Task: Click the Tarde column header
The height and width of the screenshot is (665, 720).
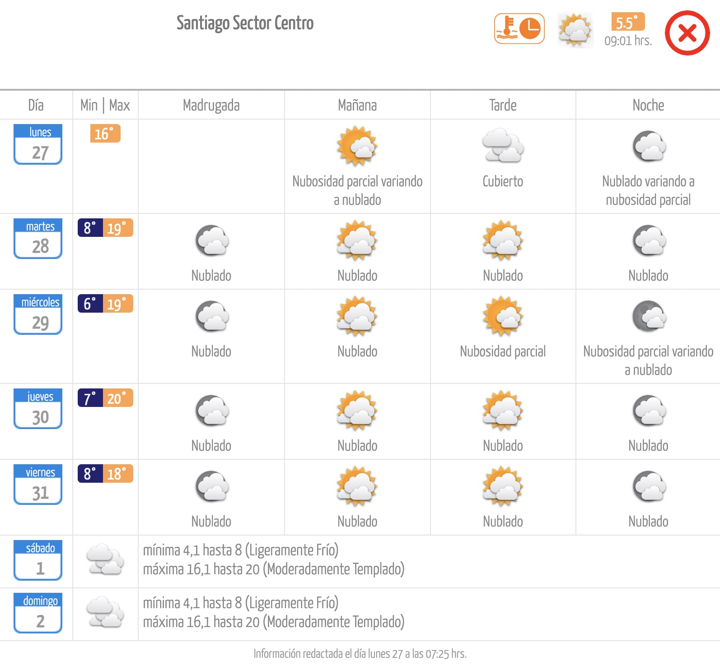Action: click(503, 105)
